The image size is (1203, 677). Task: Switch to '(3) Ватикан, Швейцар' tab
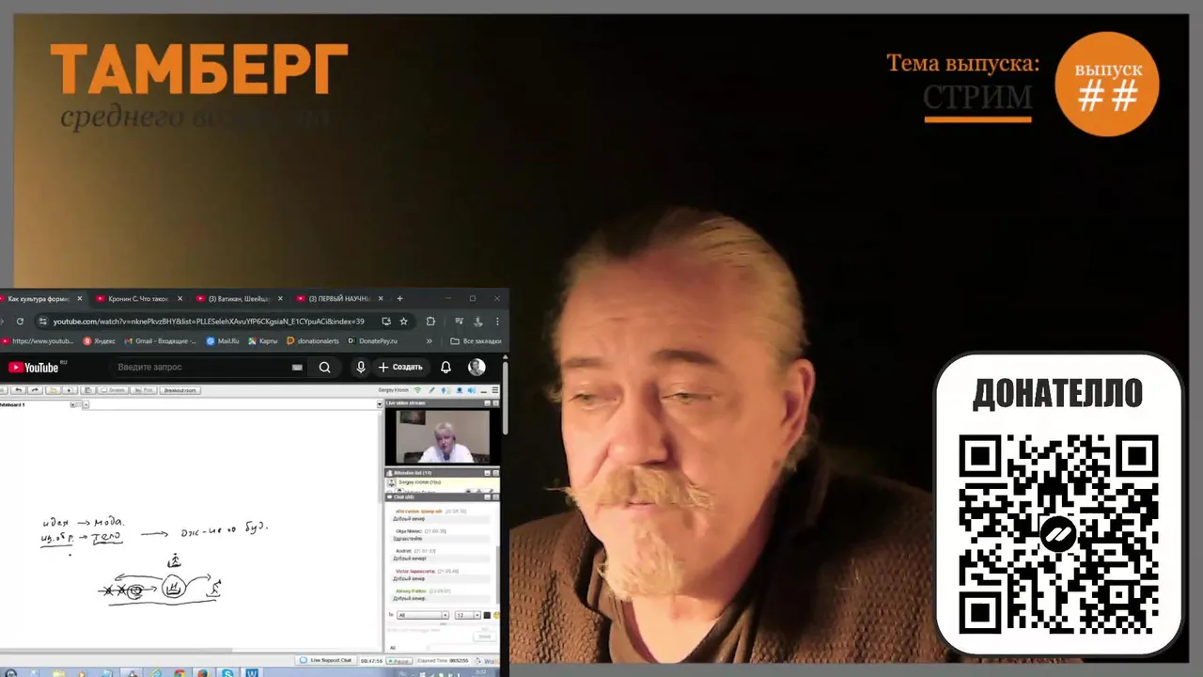point(239,298)
